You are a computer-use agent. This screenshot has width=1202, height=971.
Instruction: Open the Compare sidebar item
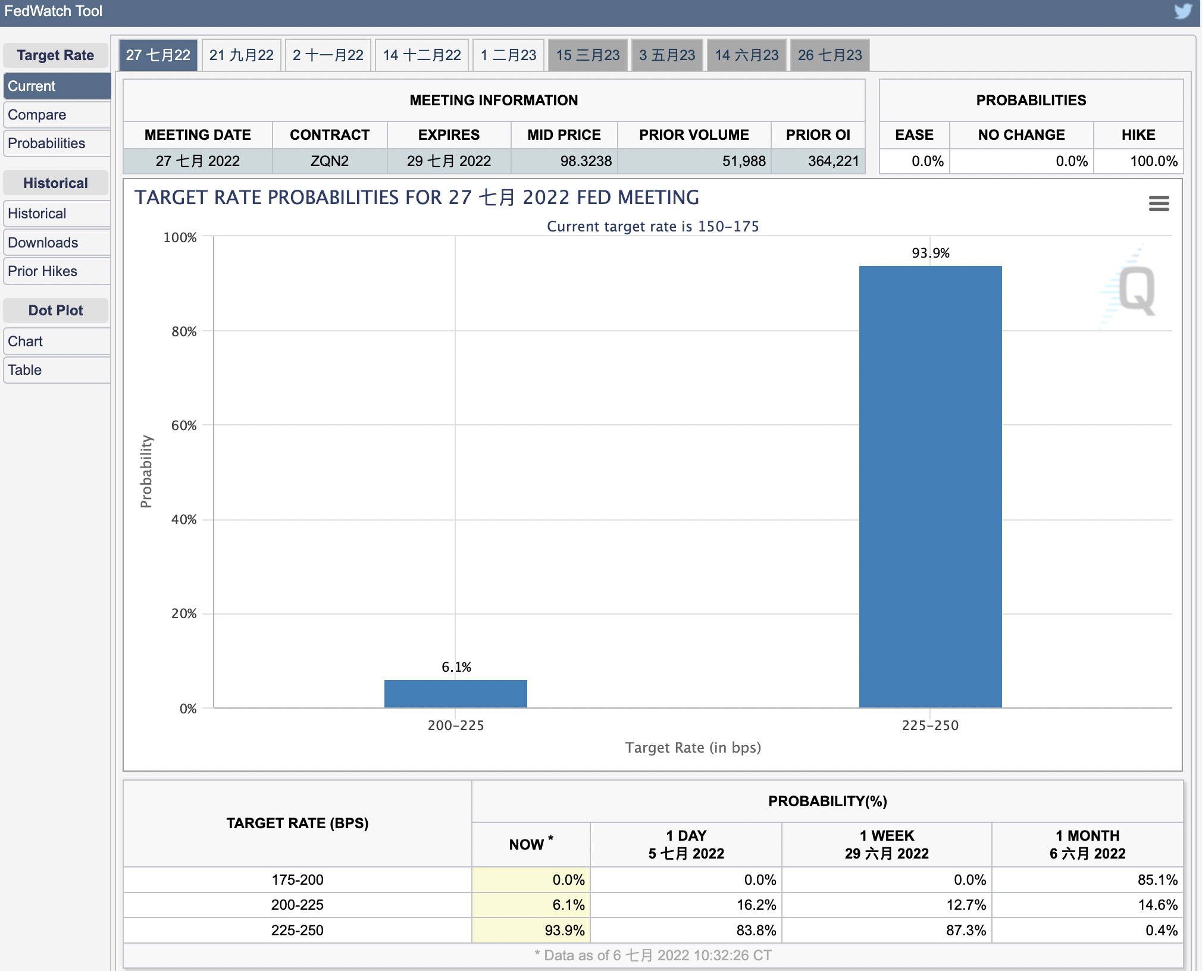coord(57,115)
